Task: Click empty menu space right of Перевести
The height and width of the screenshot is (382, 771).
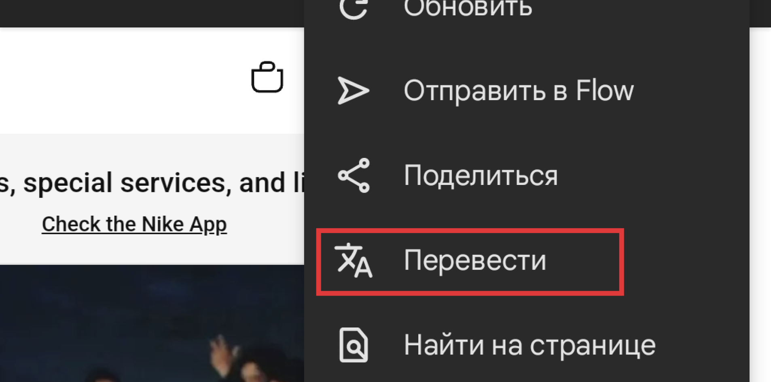Action: click(686, 262)
